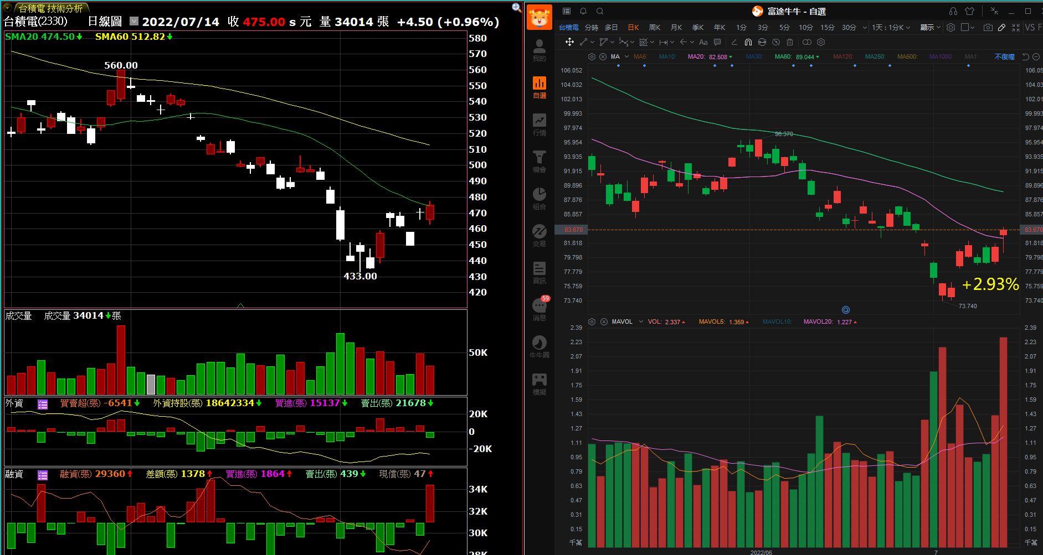
Task: Hide all drawings with eye-slash icon
Action: click(x=776, y=42)
